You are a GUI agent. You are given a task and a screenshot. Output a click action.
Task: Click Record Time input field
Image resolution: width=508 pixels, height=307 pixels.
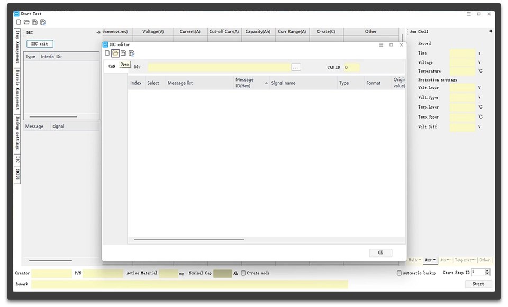462,53
